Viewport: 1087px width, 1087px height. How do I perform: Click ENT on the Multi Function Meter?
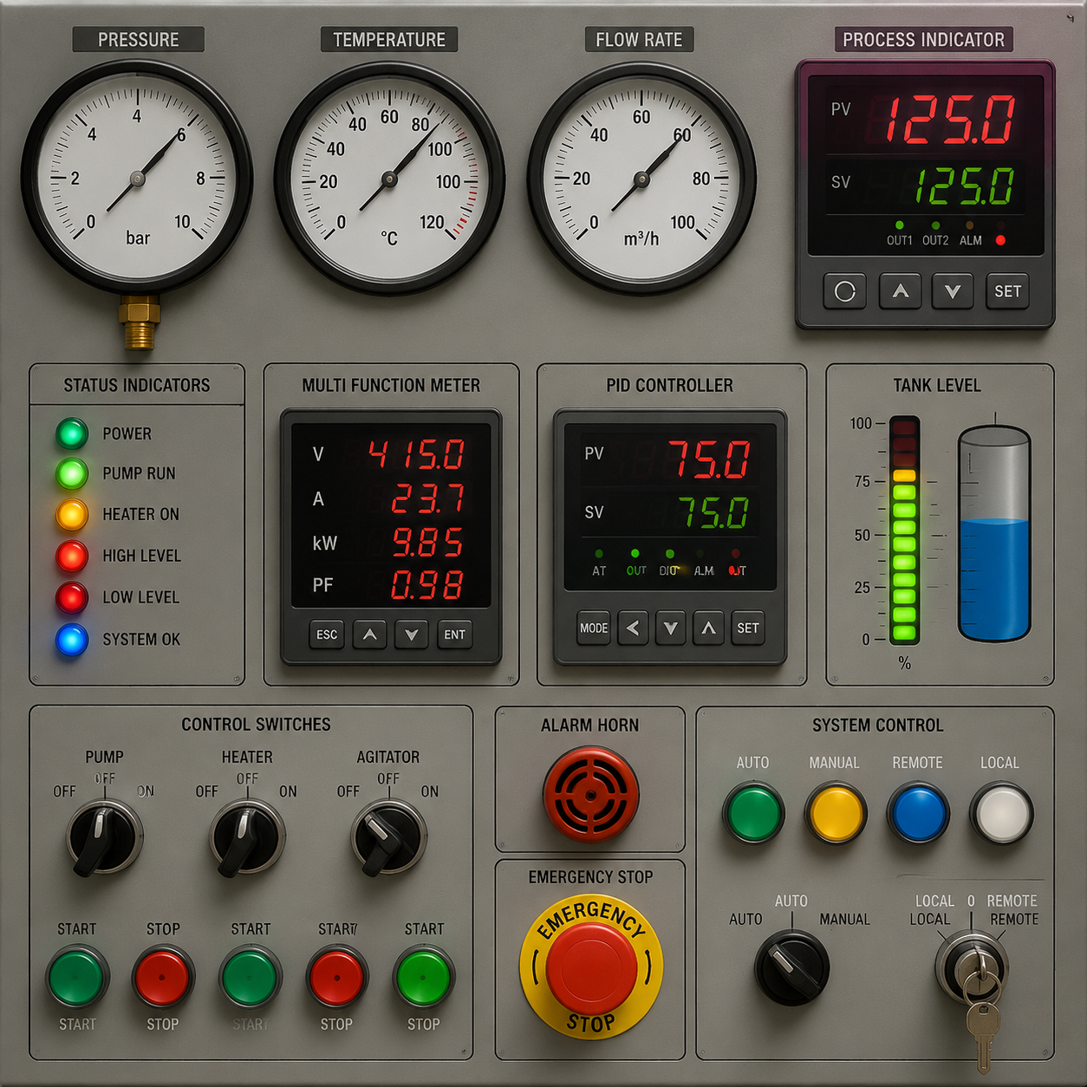coord(454,635)
